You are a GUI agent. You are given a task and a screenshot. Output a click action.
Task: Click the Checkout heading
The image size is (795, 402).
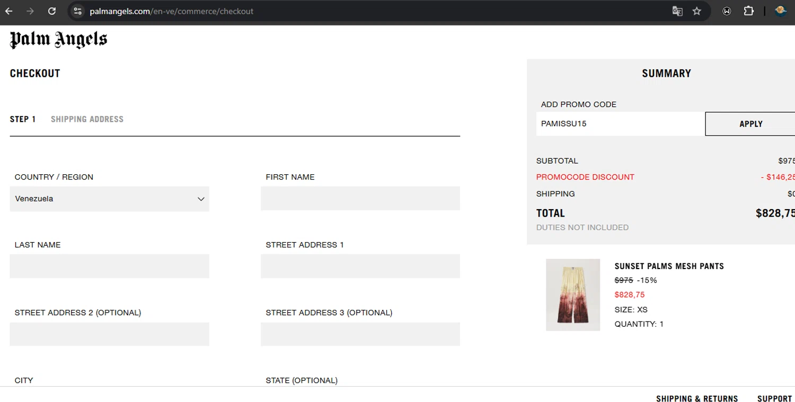click(35, 73)
